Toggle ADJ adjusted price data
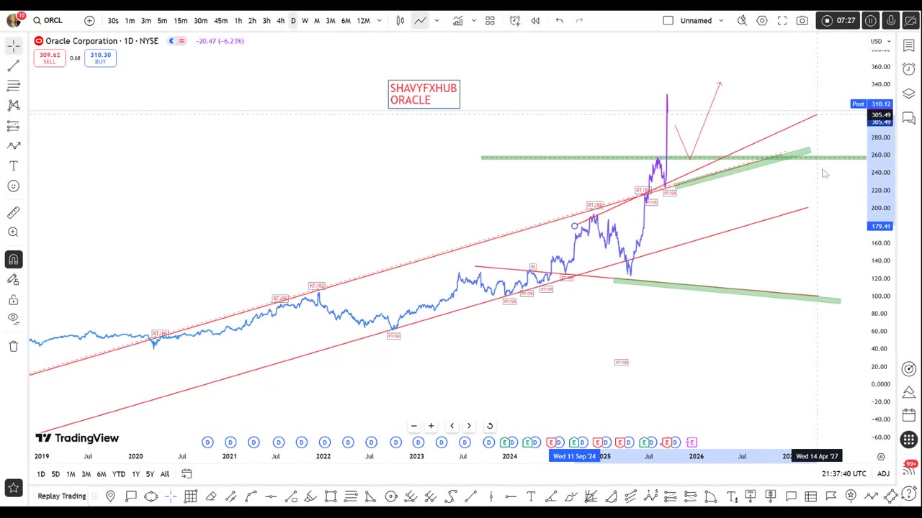This screenshot has width=922, height=518. tap(883, 474)
